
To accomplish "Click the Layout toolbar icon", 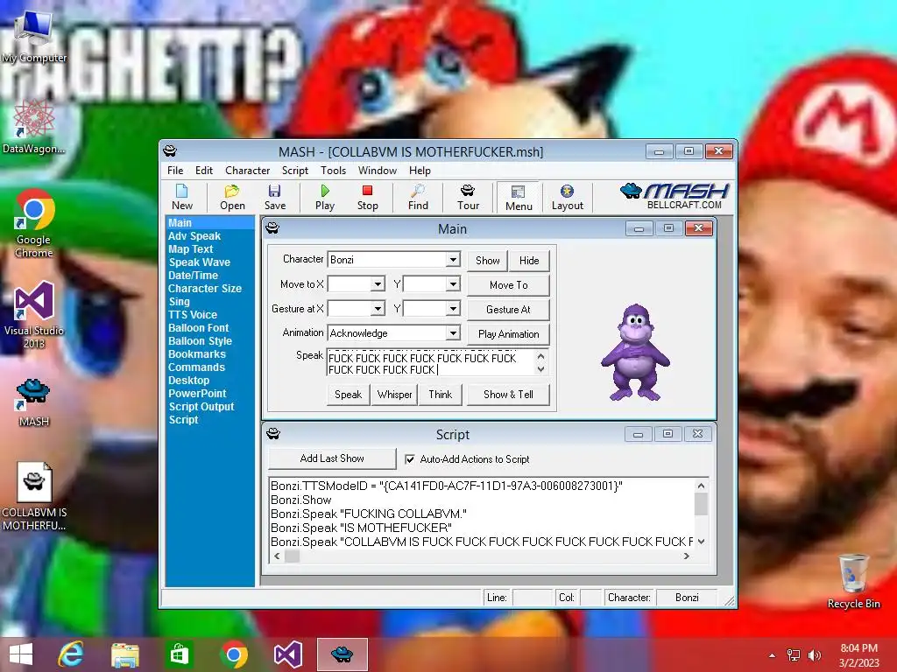I will click(567, 197).
